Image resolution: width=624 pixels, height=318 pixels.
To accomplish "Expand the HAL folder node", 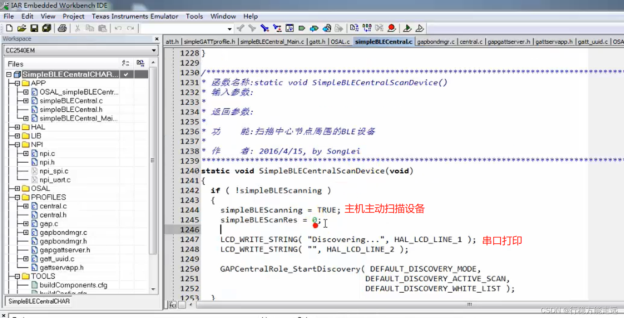I will 17,127.
